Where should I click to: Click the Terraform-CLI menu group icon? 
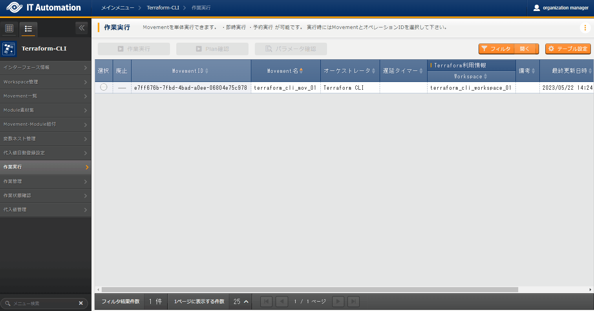click(x=9, y=49)
